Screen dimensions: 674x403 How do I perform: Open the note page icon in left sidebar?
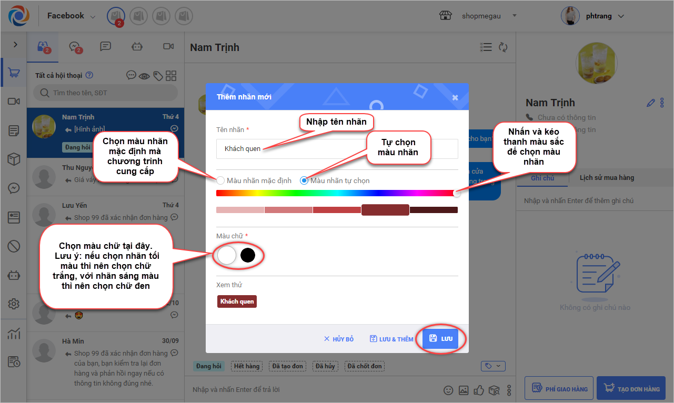[x=14, y=130]
